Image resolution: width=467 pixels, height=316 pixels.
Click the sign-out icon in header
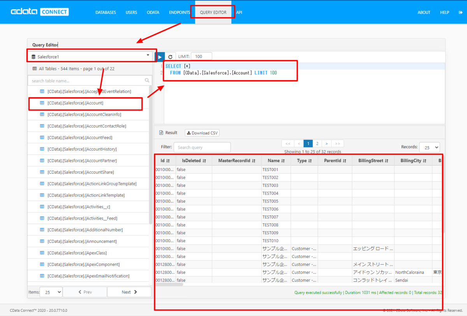coord(460,12)
